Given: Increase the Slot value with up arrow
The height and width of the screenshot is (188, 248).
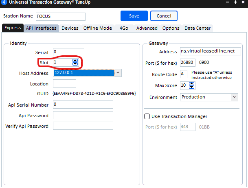Looking at the screenshot, I should (x=75, y=61).
